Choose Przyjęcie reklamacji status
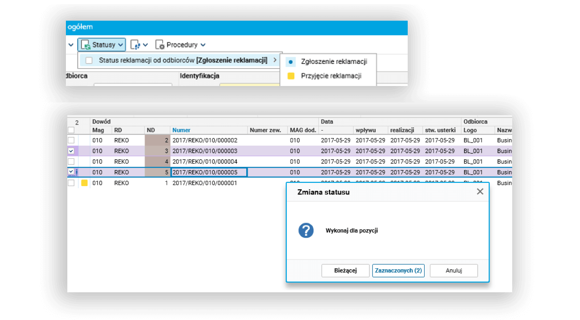Screen dimensions: 580x320 [328, 76]
